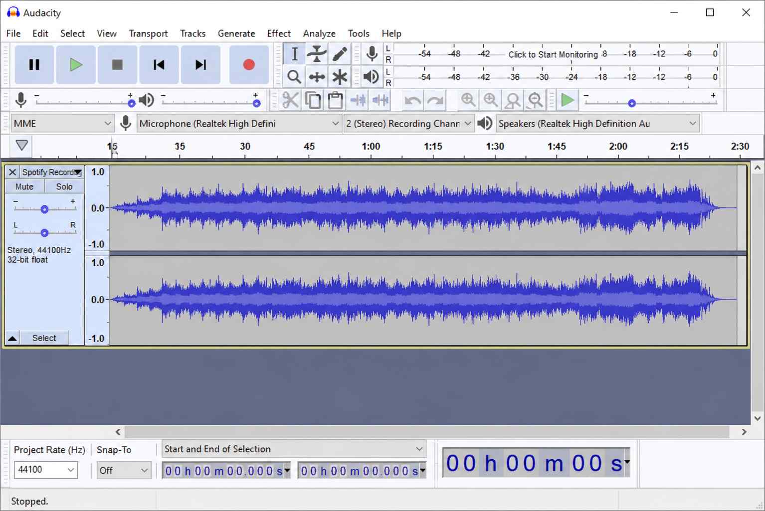Zoom Out on the waveform
765x511 pixels.
[x=490, y=100]
